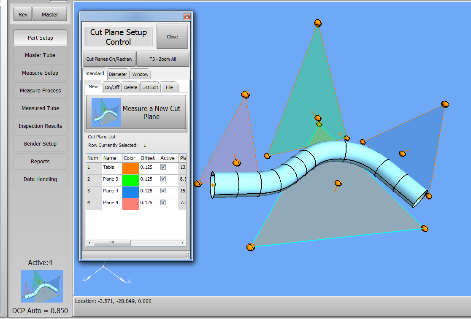Click left scroll arrow in cut plane list

[x=89, y=243]
